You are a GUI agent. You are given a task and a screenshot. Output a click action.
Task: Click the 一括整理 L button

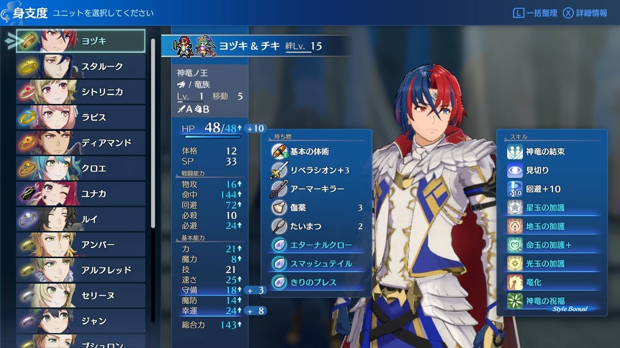pyautogui.click(x=535, y=13)
